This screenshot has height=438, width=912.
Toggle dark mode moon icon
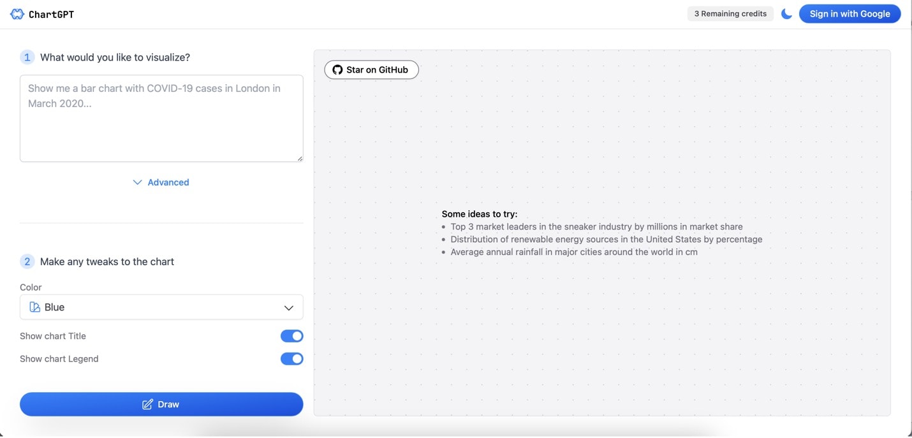pos(786,14)
